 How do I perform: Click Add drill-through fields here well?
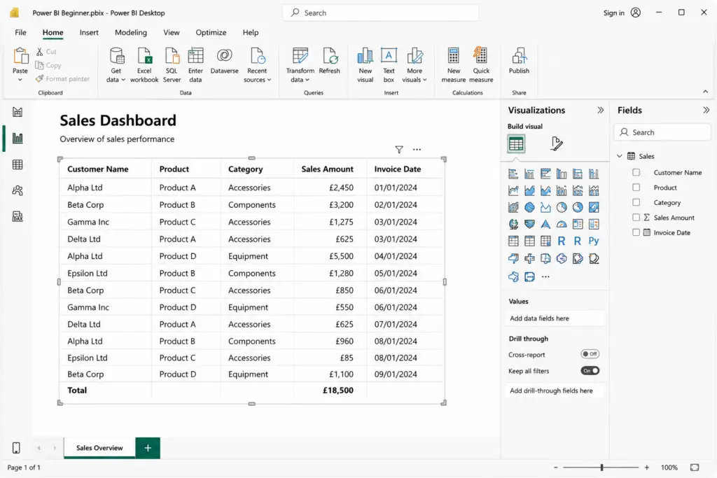click(556, 391)
